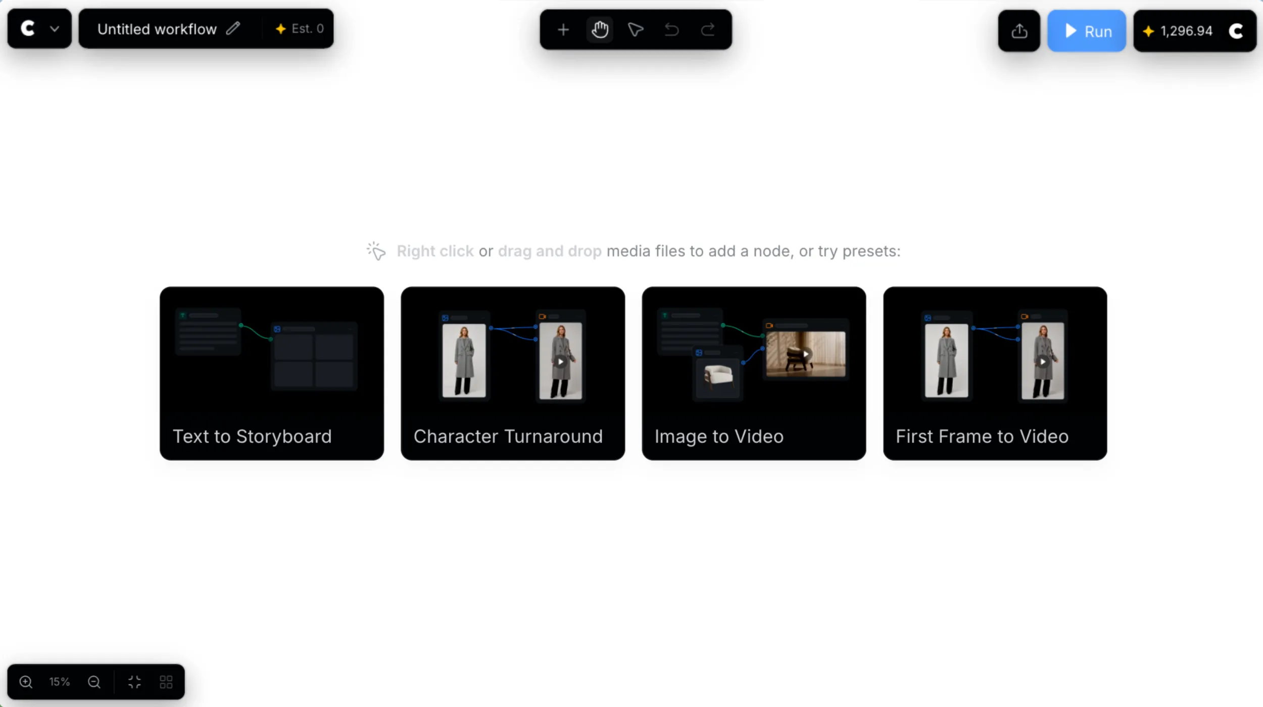
Task: Click the share/export upload icon
Action: point(1019,31)
